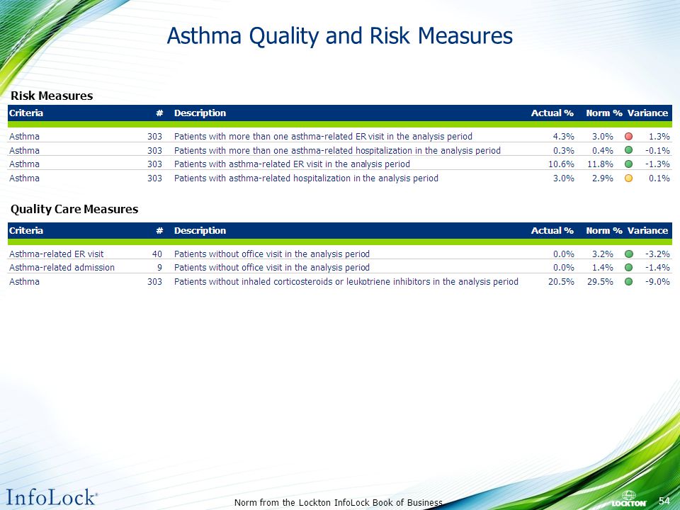
Task: Click the 11.8% norm value
Action: (x=600, y=164)
